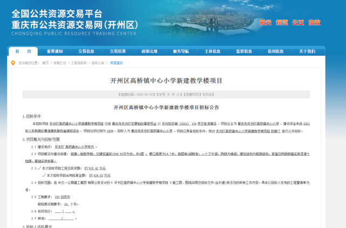Click the 2.7 其他 line
The height and width of the screenshot is (228, 346).
[54, 218]
